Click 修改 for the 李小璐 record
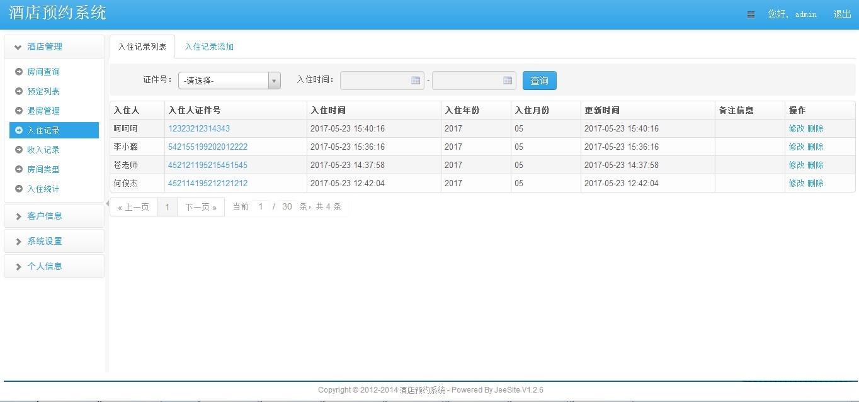Image resolution: width=859 pixels, height=402 pixels. point(797,147)
